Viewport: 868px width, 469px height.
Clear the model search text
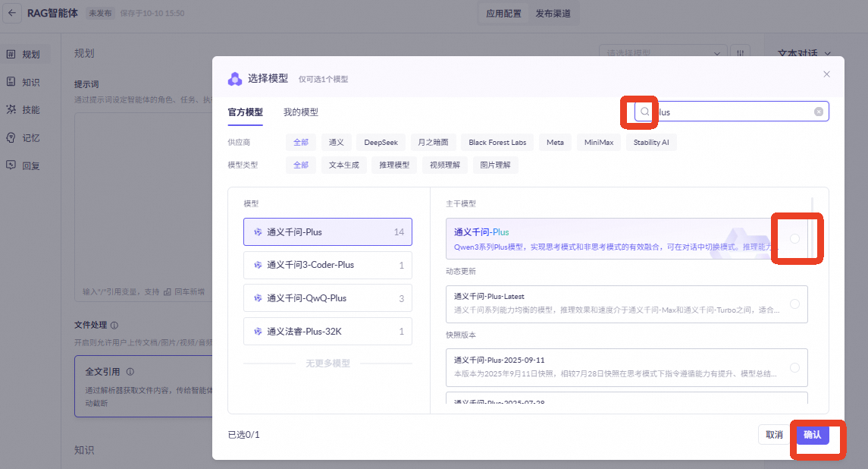coord(819,112)
